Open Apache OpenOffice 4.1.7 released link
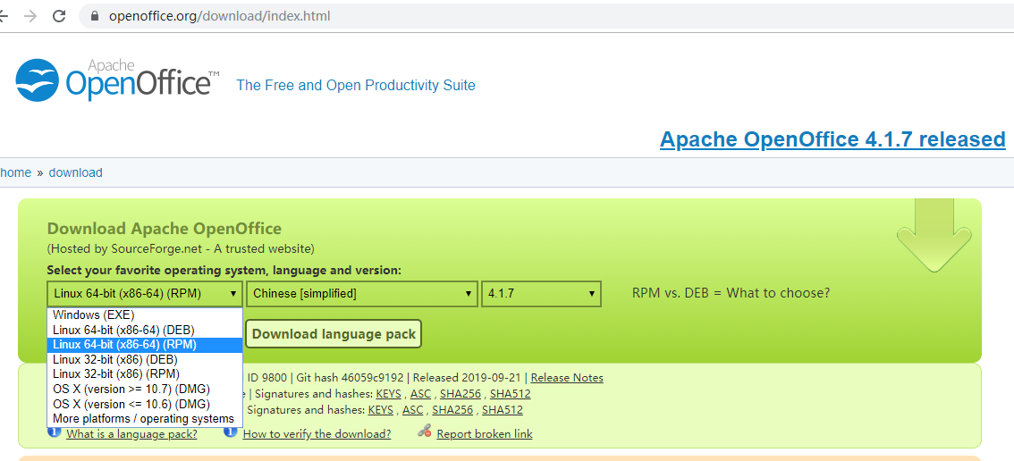Image resolution: width=1014 pixels, height=461 pixels. point(832,139)
